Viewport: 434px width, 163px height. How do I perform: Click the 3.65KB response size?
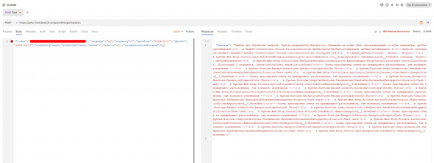click(x=427, y=31)
